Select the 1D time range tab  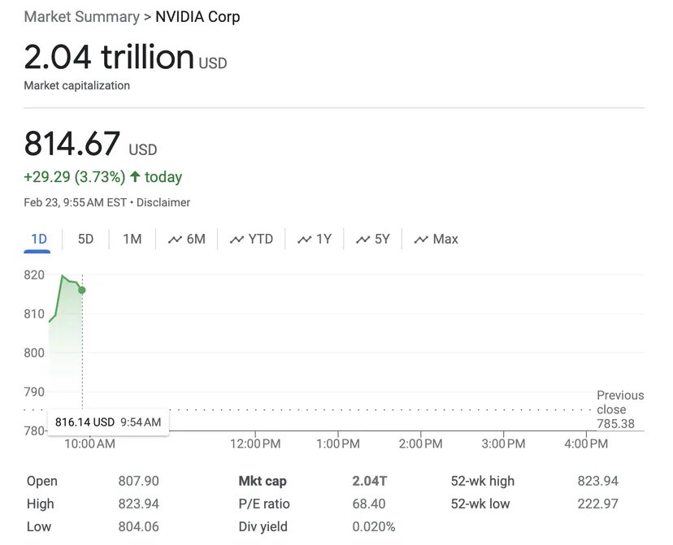tap(39, 239)
